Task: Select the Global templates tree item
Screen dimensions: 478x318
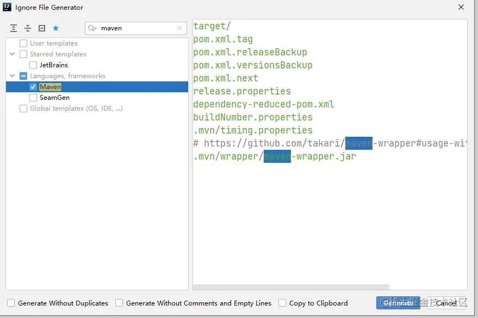Action: 76,109
